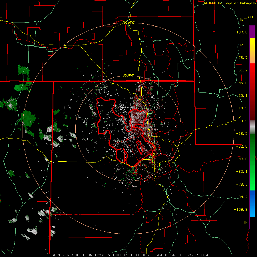Image resolution: width=257 pixels, height=257 pixels.
Task: Click the 107.8 value on the velocity scale
Action: point(242,32)
